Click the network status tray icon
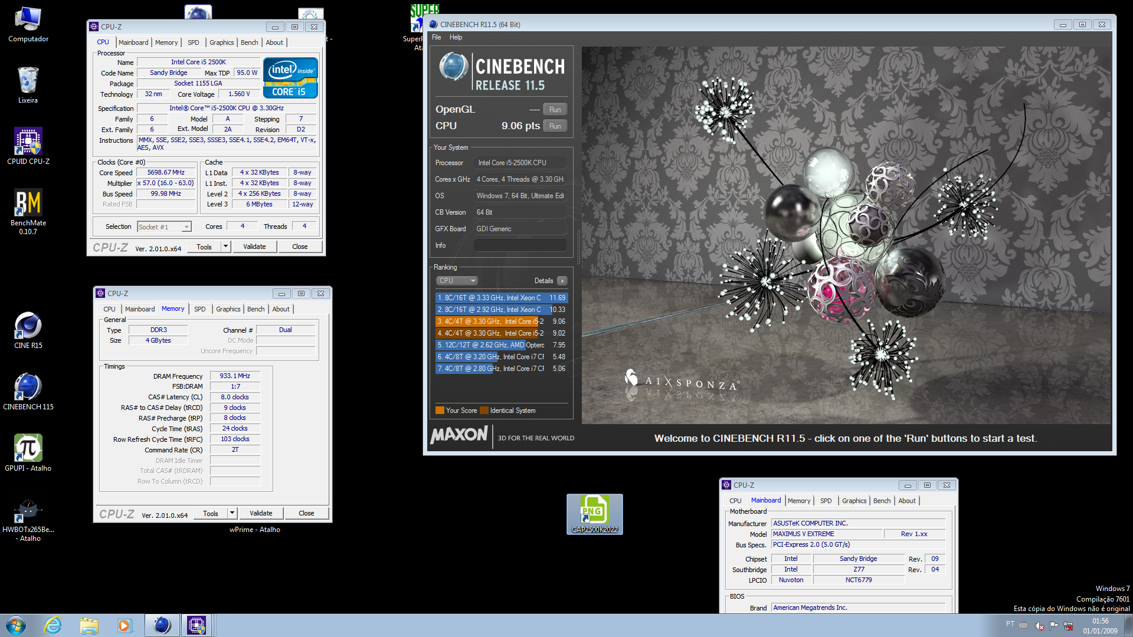The width and height of the screenshot is (1133, 637). [x=1068, y=626]
